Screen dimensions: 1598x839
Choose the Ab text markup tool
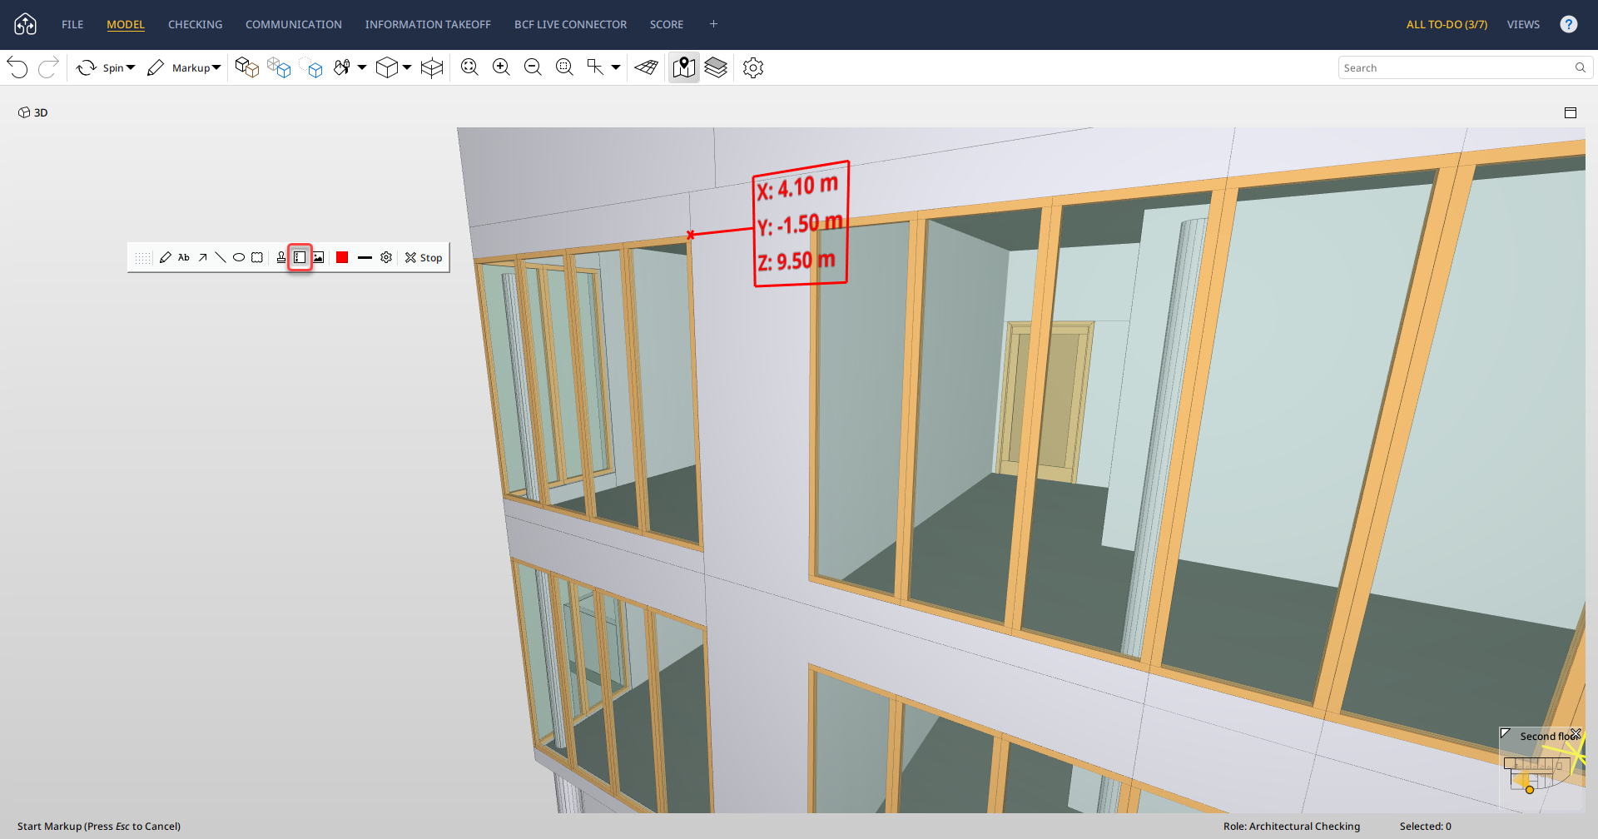(x=184, y=258)
